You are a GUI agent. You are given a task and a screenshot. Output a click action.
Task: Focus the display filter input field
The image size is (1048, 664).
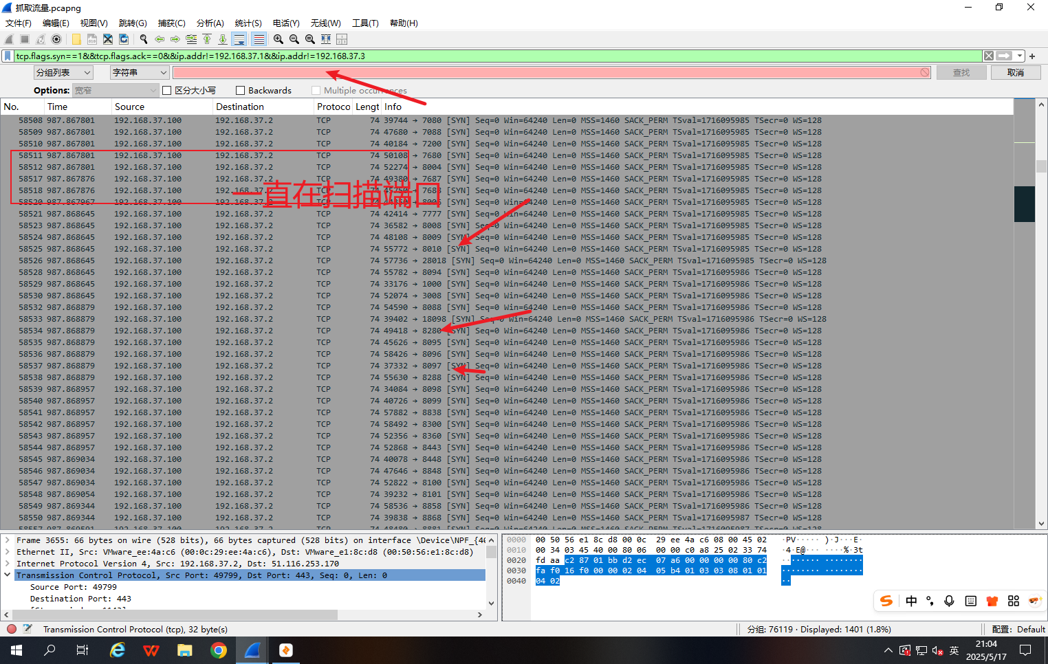pos(498,56)
